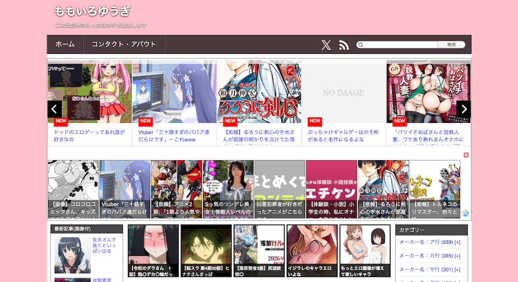Click the tagline 二次元世界のえっちなネタを追求します
The width and height of the screenshot is (518, 282).
coord(100,25)
